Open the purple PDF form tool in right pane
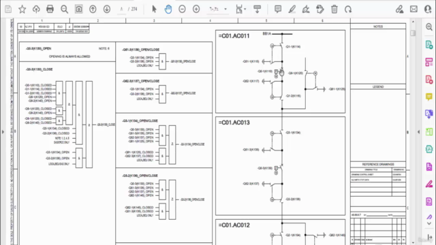The width and height of the screenshot is (436, 245). (429, 201)
